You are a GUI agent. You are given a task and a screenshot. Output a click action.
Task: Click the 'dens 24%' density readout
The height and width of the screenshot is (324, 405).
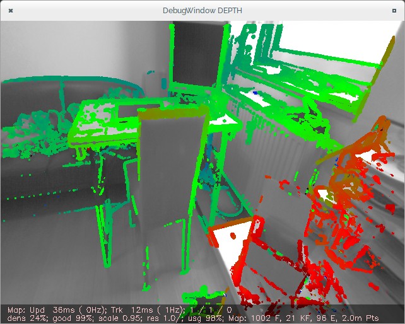click(23, 318)
